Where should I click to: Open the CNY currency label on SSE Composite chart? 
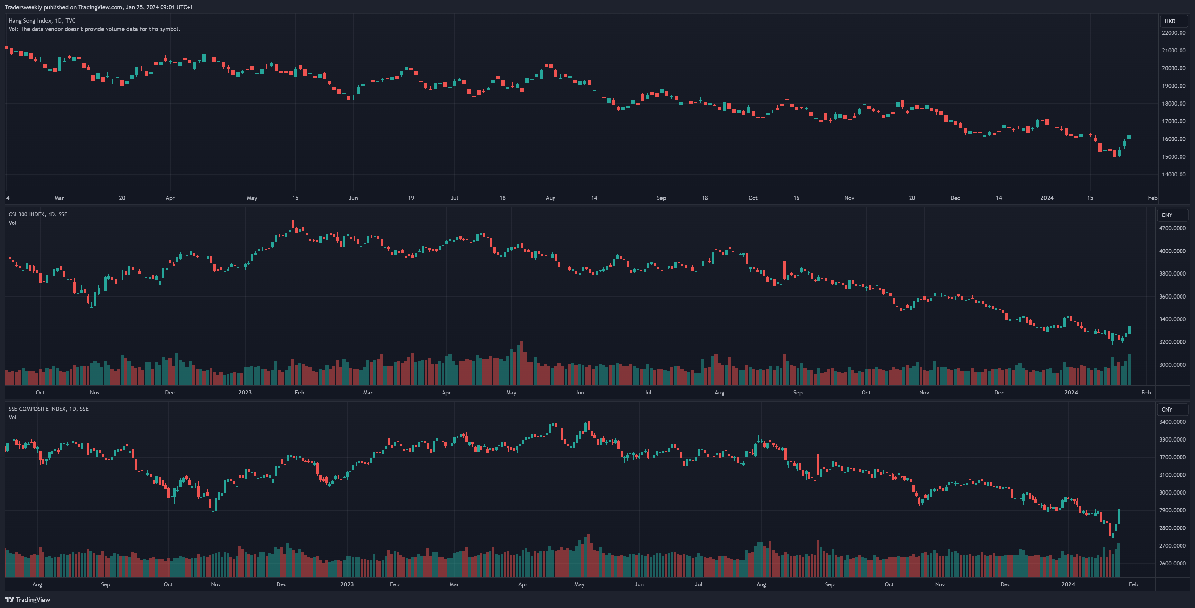pos(1172,409)
